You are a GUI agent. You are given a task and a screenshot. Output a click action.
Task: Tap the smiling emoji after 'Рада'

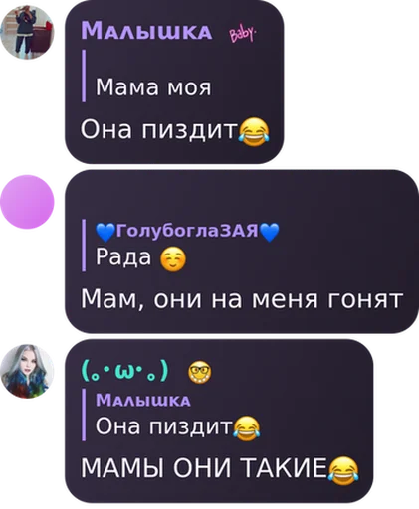(173, 260)
